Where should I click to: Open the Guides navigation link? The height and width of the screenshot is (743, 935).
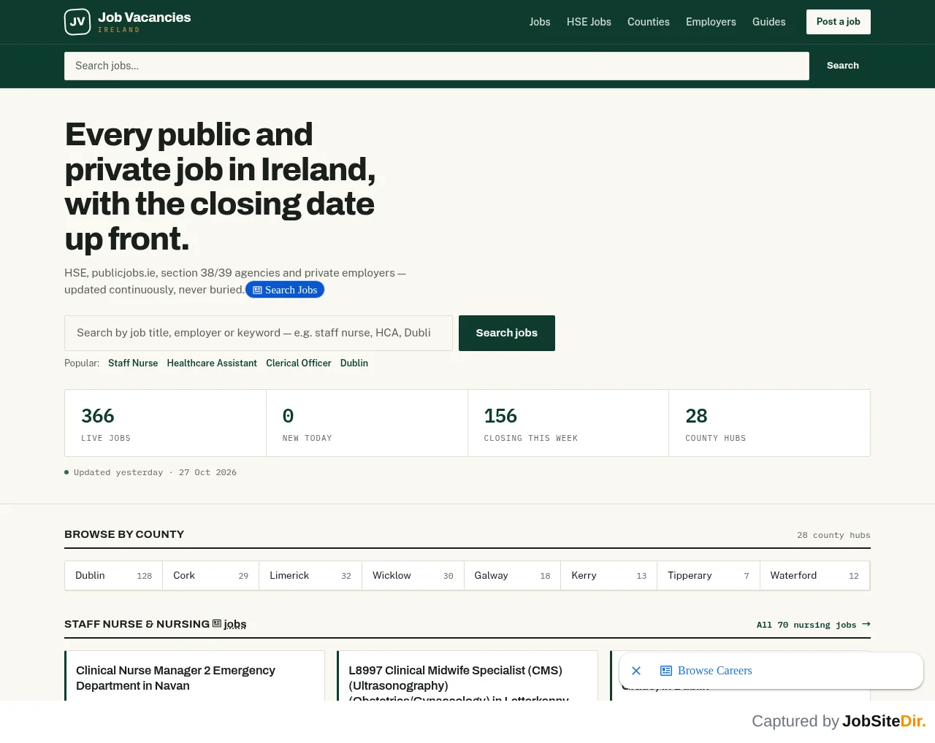769,22
